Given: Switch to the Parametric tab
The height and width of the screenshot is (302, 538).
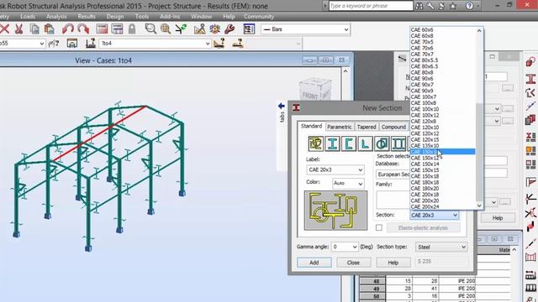Looking at the screenshot, I should click(340, 127).
